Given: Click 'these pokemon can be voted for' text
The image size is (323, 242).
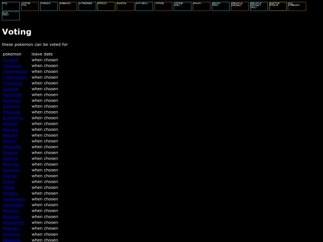Looking at the screenshot, I should (x=35, y=44).
